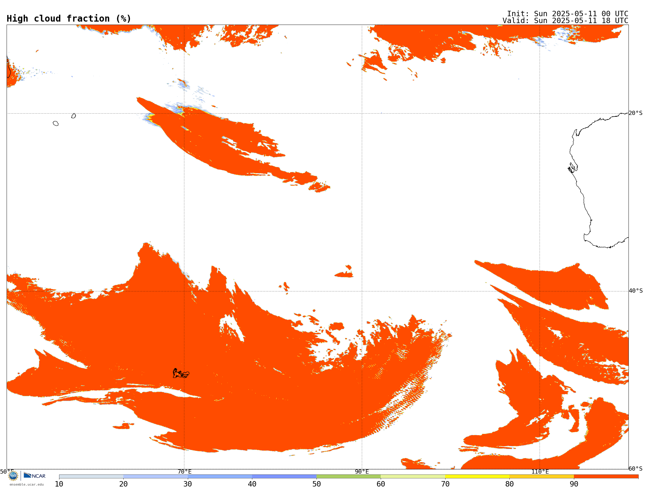Select the 'Init: Sun 2025-05-11 00 UTC' text
This screenshot has width=648, height=488.
pyautogui.click(x=568, y=14)
